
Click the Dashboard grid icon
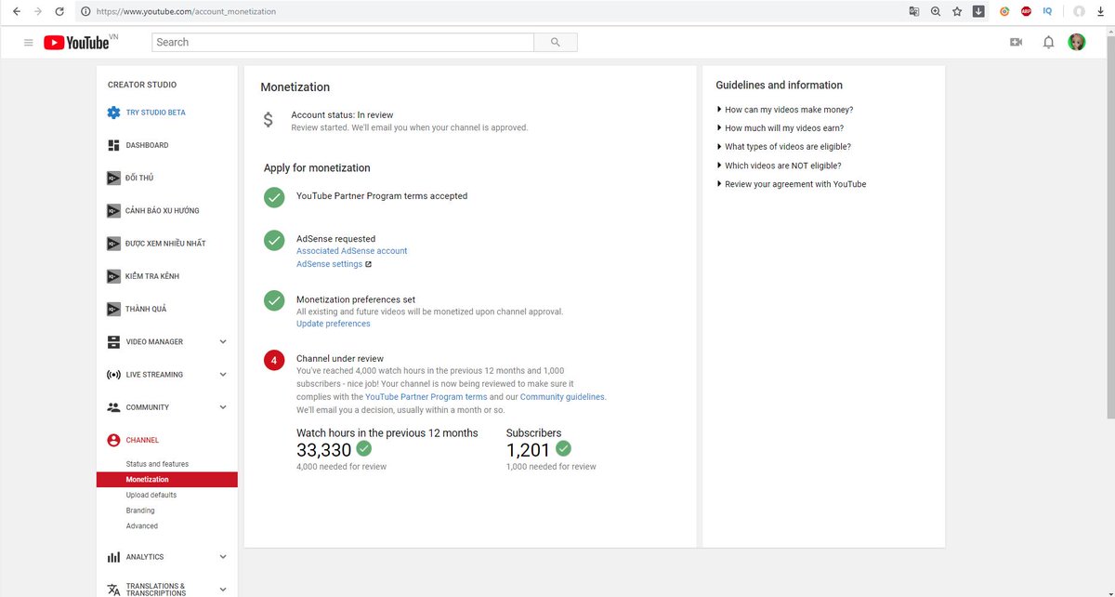[113, 145]
